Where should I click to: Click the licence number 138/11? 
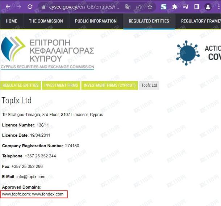[42, 125]
